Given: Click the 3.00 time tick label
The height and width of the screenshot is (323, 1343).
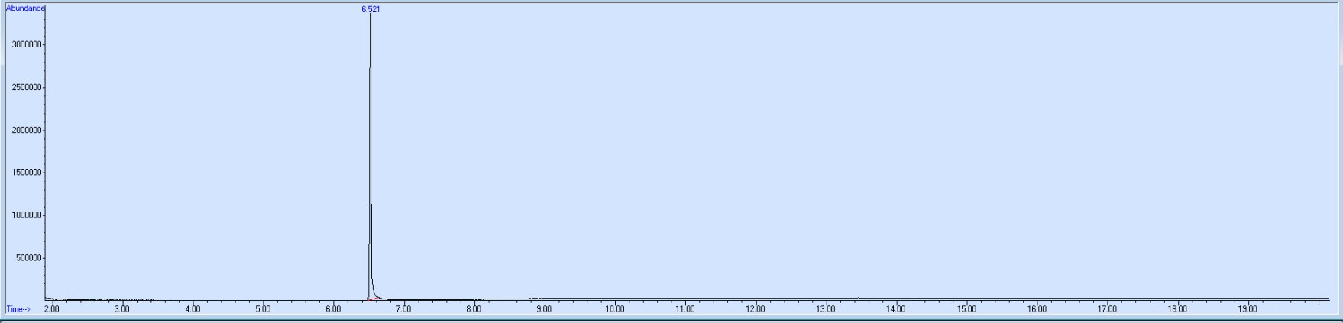Looking at the screenshot, I should pyautogui.click(x=122, y=309).
